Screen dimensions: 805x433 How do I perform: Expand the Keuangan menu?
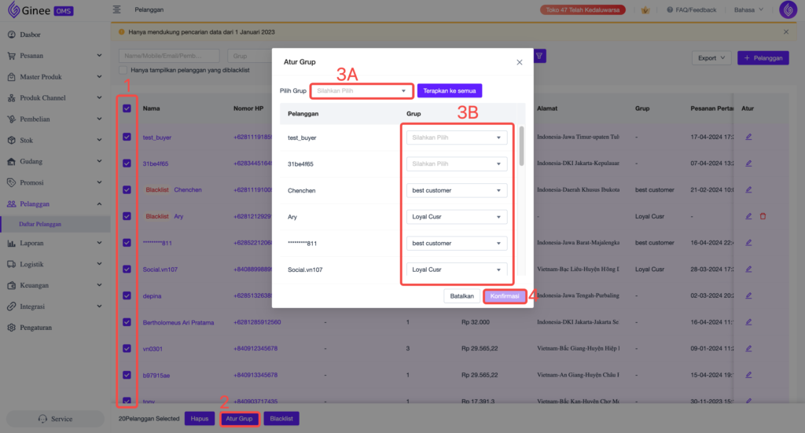click(55, 285)
